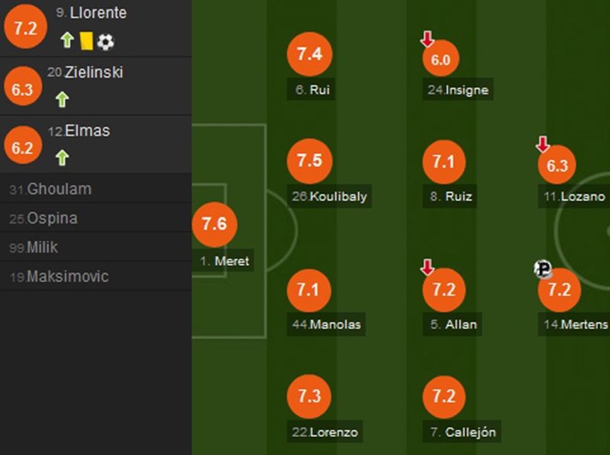The width and height of the screenshot is (610, 455).
Task: Open Milik's bench entry
Action: tap(42, 247)
